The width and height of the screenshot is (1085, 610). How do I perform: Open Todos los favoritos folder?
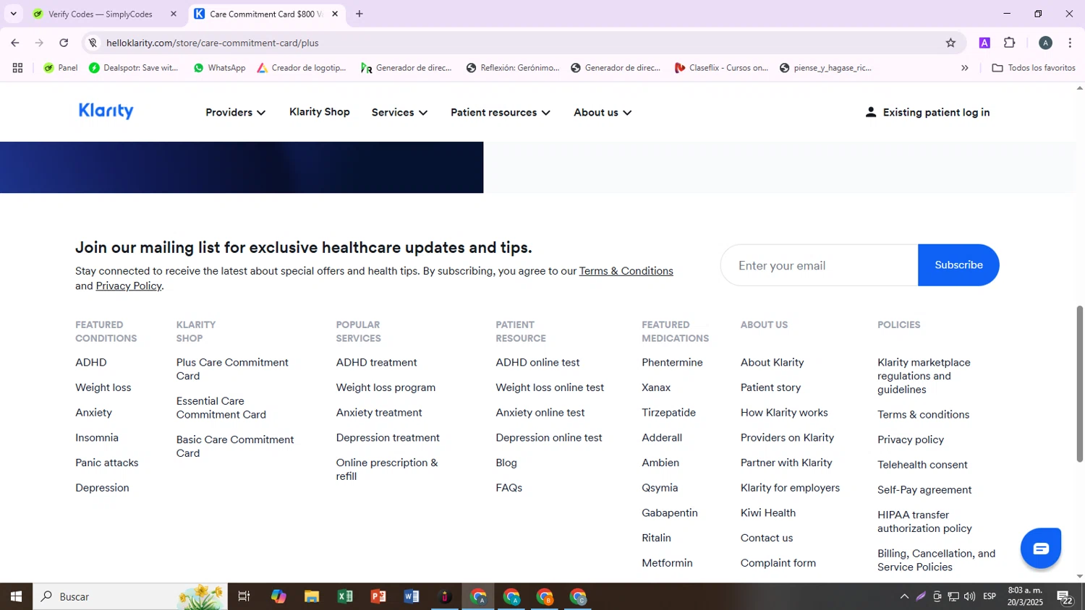1034,68
